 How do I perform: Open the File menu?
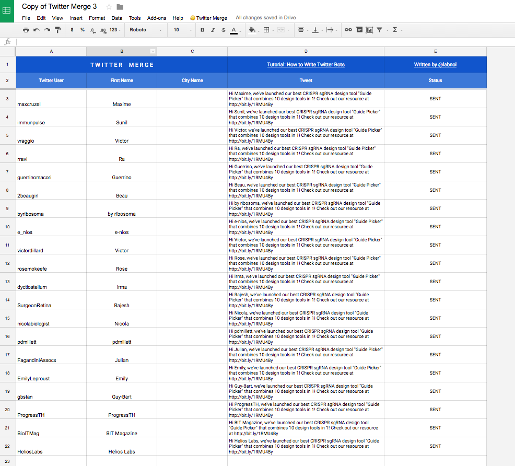click(26, 18)
